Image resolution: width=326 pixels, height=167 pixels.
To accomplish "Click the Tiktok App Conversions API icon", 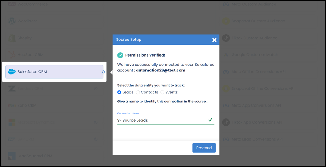I will click(226, 122).
